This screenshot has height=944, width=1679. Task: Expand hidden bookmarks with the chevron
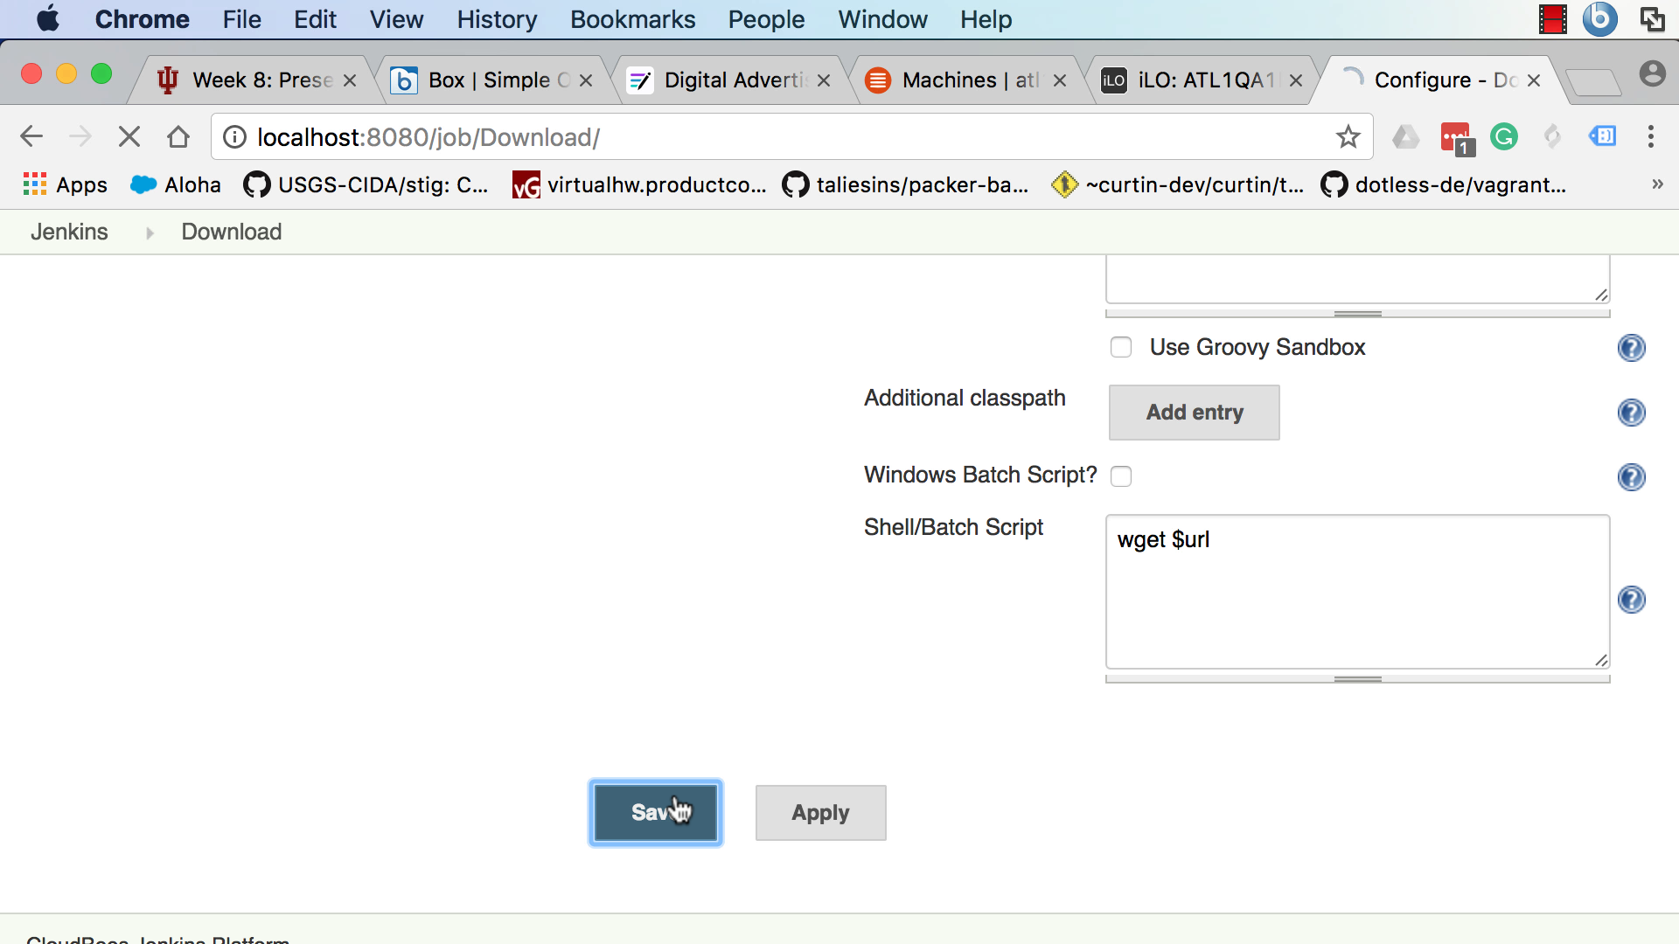point(1656,184)
